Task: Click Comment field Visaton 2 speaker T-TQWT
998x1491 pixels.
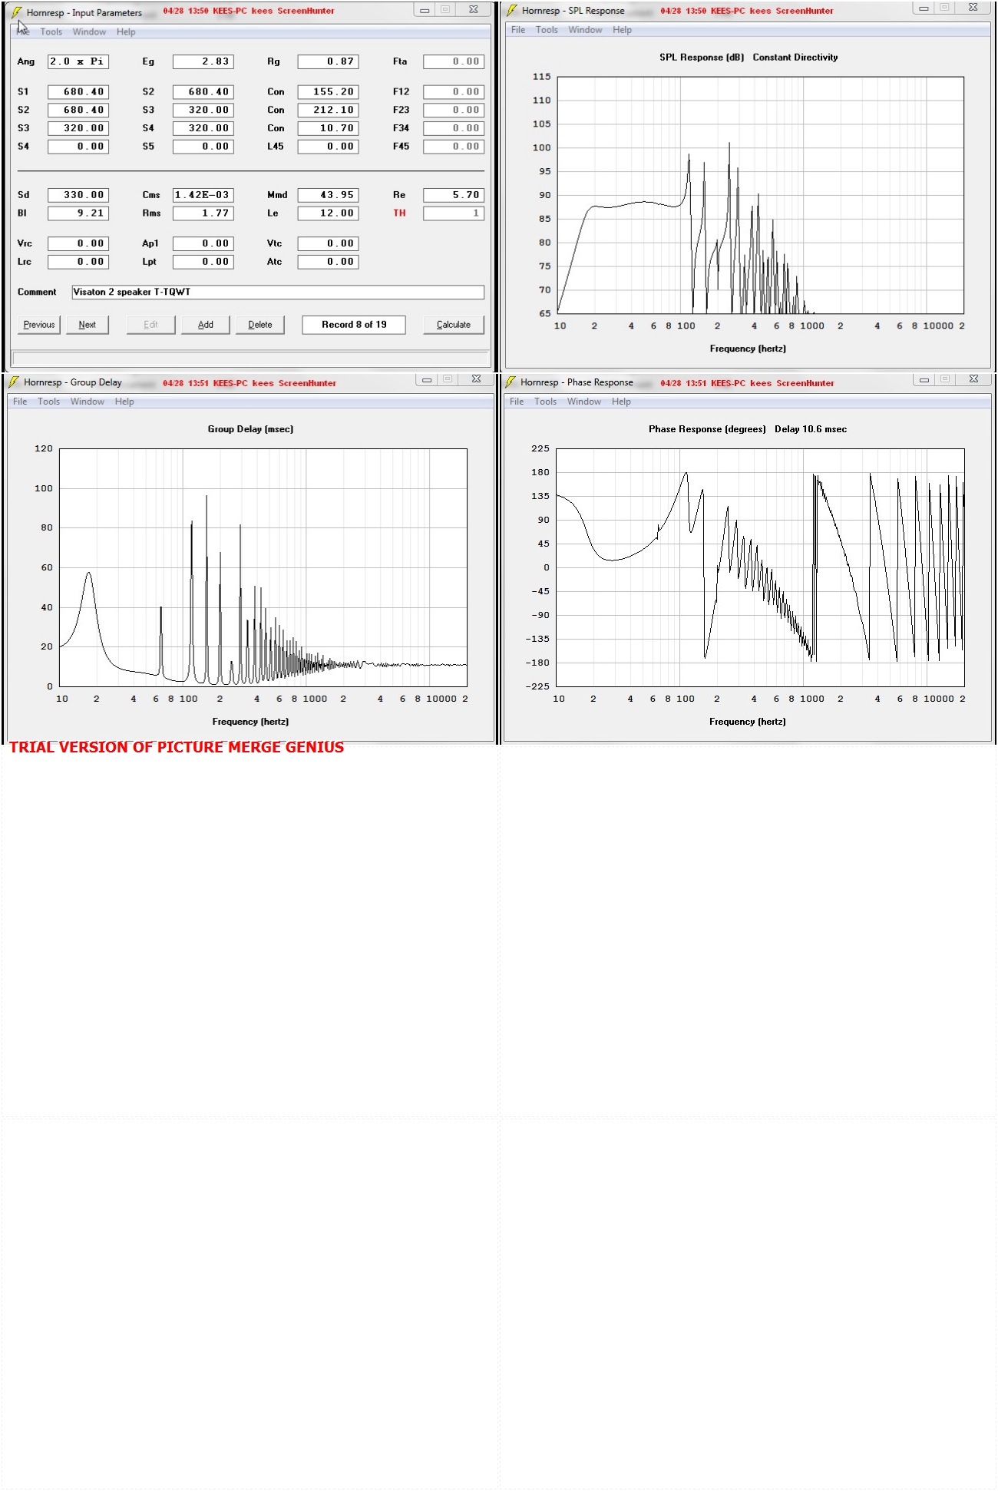Action: pos(278,292)
